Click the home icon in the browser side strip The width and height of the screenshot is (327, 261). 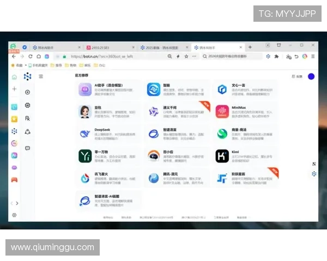pos(14,77)
